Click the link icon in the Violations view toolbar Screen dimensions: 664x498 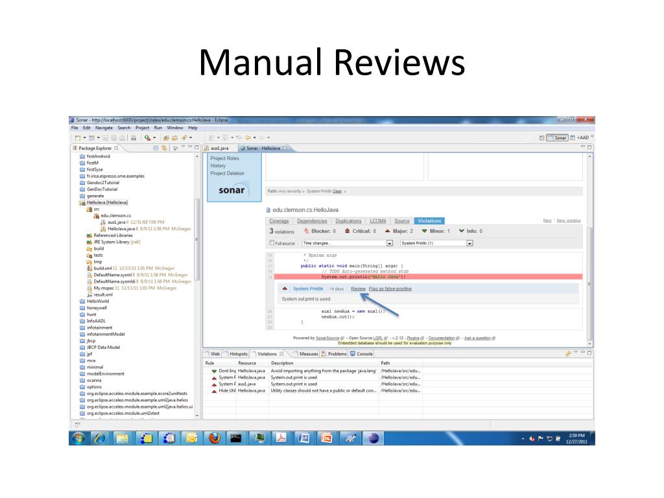(568, 353)
